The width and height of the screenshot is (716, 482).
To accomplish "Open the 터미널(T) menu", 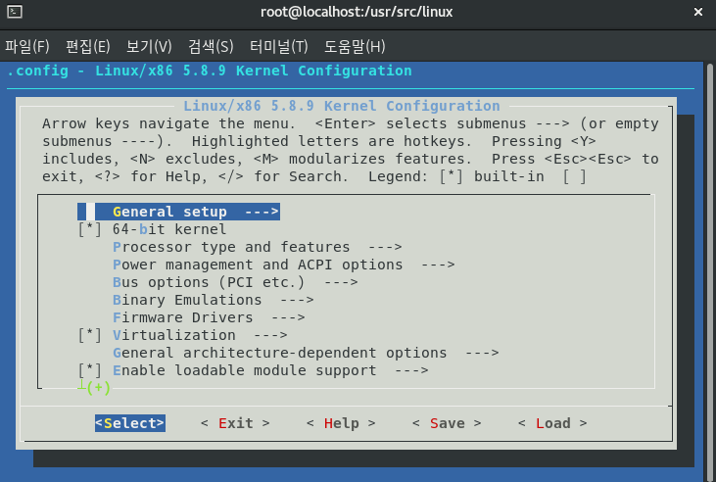I will coord(278,46).
